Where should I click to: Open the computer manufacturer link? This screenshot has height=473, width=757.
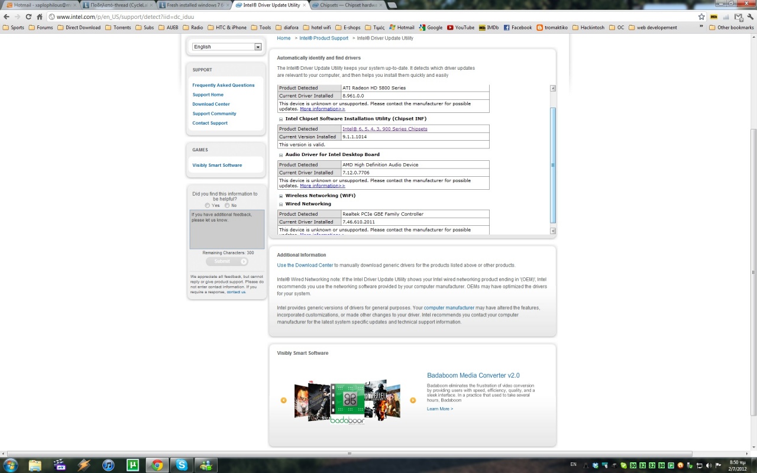(x=449, y=308)
